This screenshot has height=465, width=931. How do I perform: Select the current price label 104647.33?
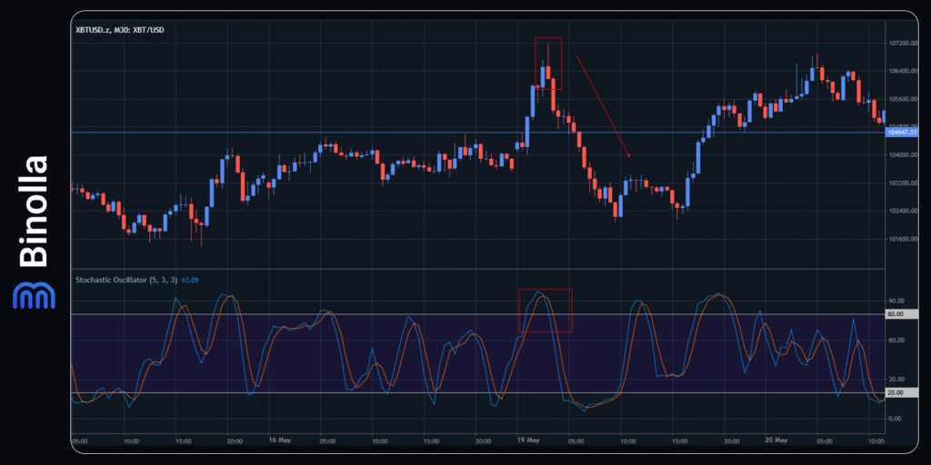[901, 133]
